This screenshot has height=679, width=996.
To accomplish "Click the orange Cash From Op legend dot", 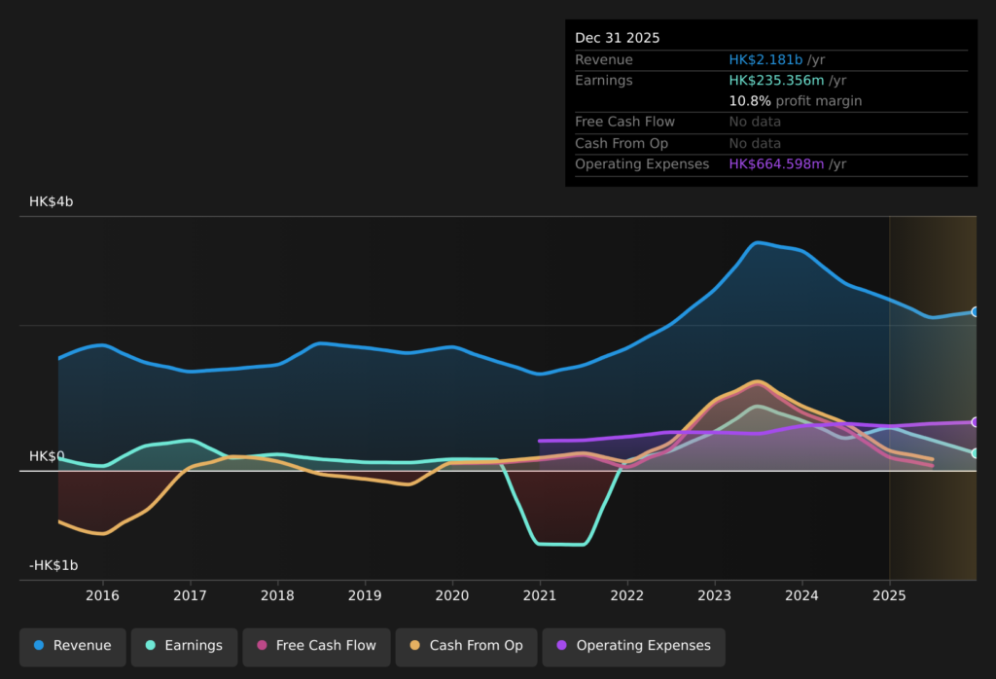I will (412, 645).
